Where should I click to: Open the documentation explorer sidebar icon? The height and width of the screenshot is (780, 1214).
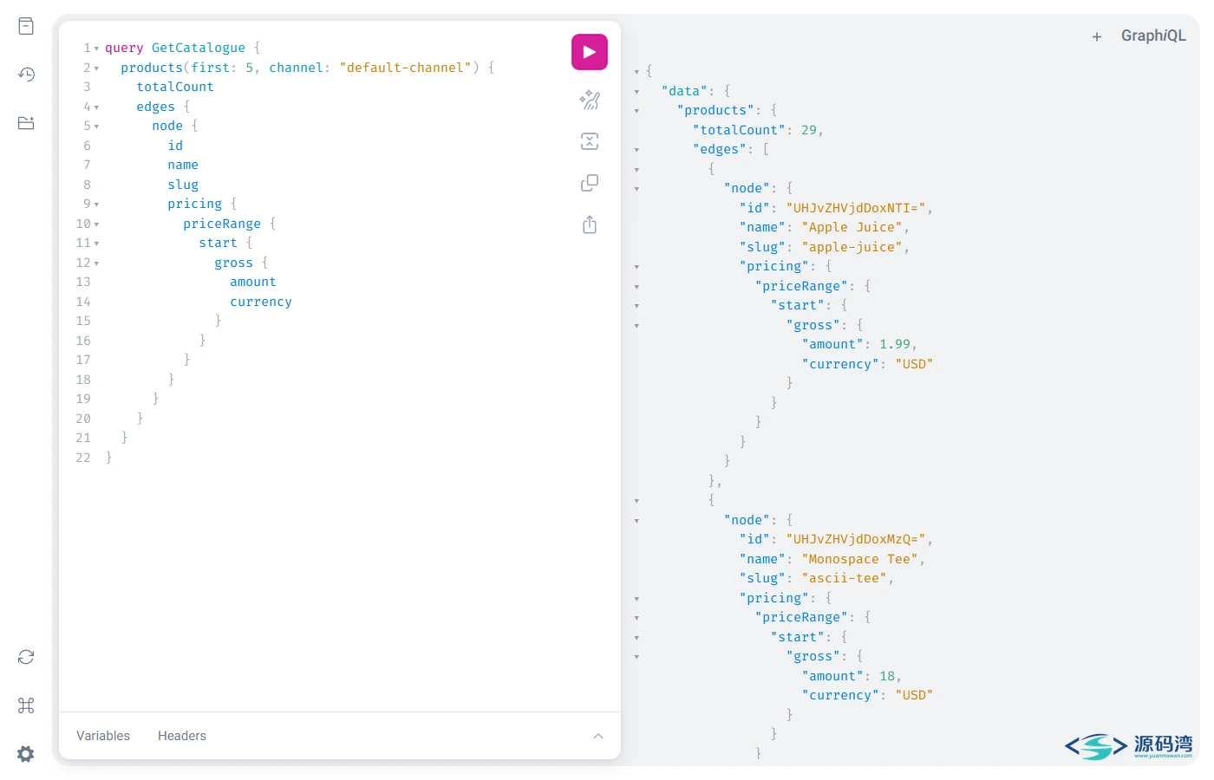click(26, 26)
